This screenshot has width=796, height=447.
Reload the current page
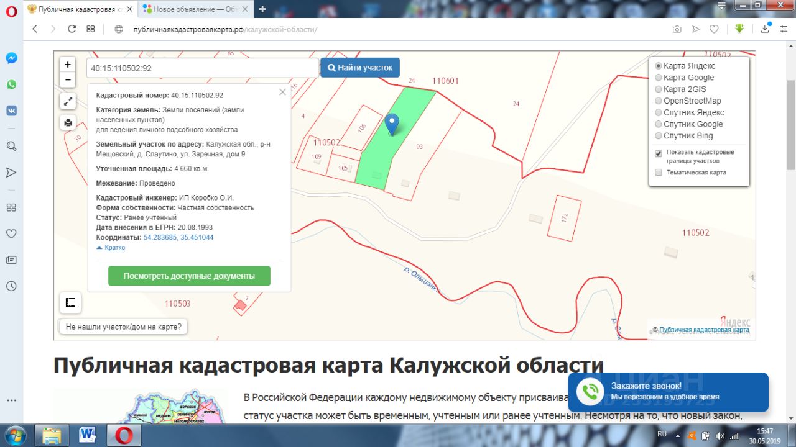click(72, 29)
